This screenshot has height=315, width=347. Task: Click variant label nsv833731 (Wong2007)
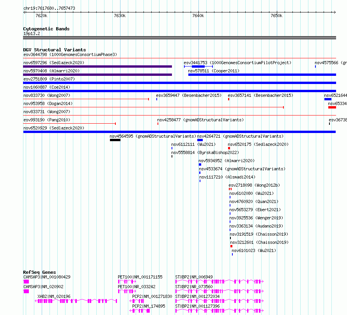tap(47, 112)
